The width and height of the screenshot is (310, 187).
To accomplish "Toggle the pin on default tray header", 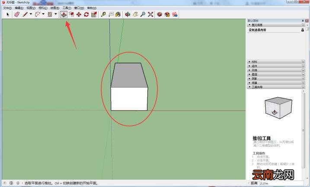I will [303, 21].
